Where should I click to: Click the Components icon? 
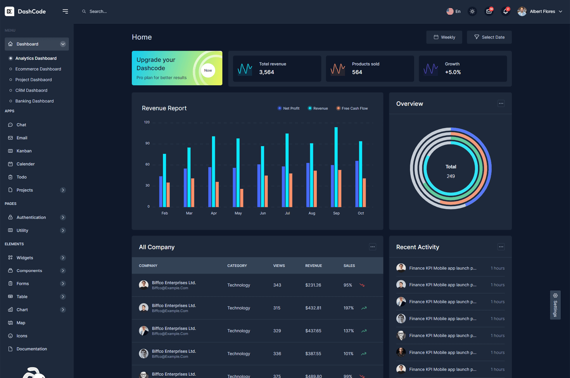point(10,271)
